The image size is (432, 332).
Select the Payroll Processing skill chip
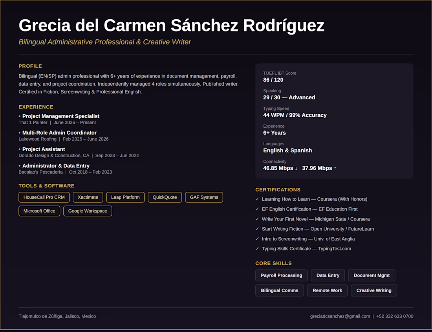pos(281,275)
